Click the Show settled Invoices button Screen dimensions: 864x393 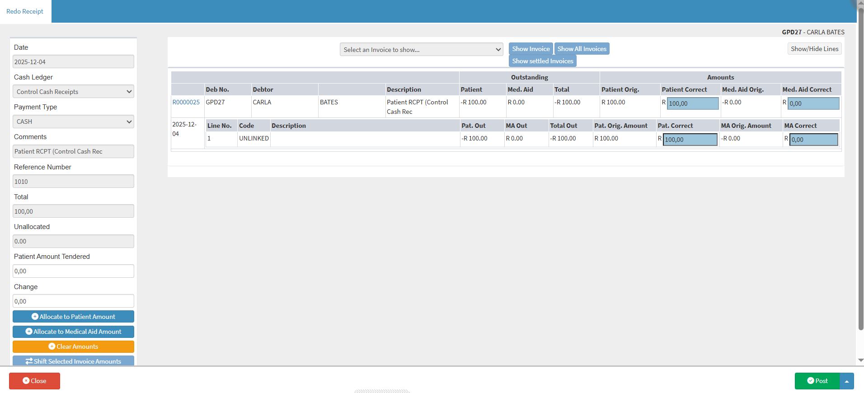click(542, 61)
